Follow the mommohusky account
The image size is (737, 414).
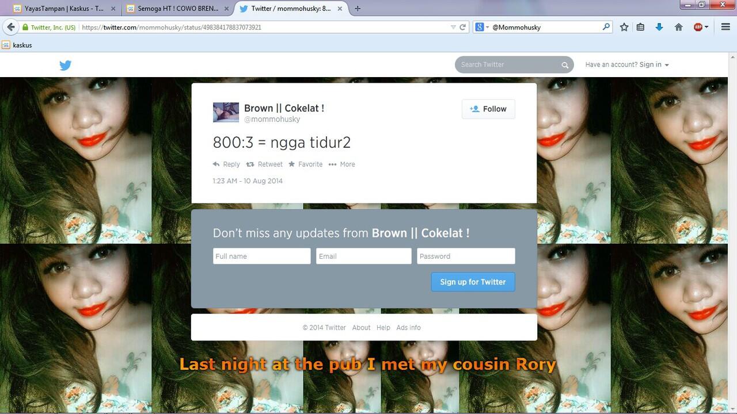coord(488,109)
